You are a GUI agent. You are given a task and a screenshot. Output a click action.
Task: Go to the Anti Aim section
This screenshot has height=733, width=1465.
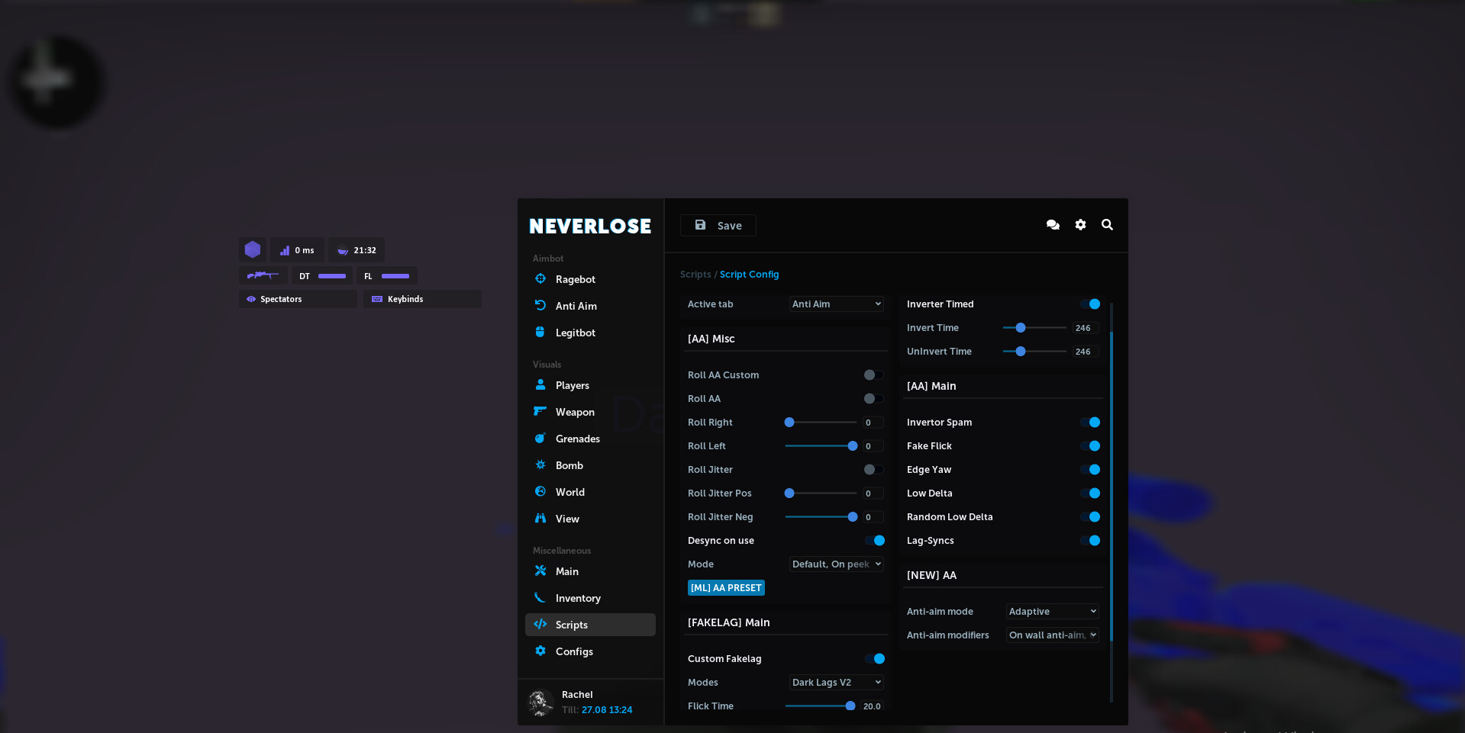590,306
